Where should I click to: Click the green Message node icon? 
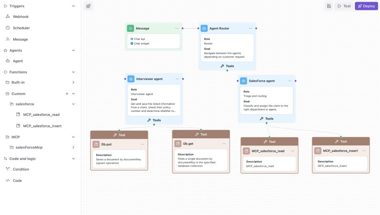[x=130, y=28]
